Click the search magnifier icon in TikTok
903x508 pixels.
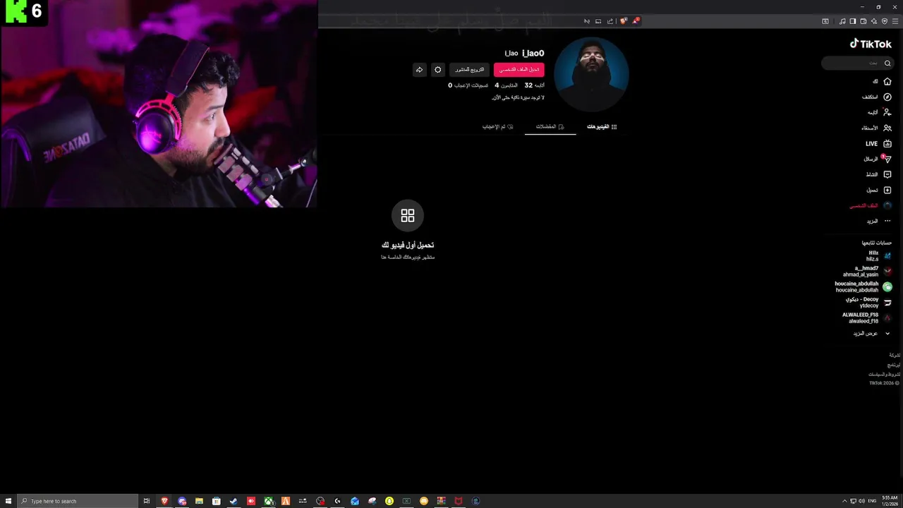[887, 64]
